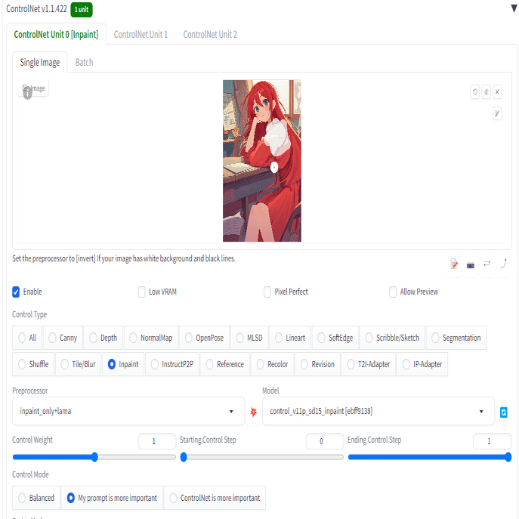This screenshot has height=519, width=519.
Task: Adjust the Control Weight slider
Action: 94,457
